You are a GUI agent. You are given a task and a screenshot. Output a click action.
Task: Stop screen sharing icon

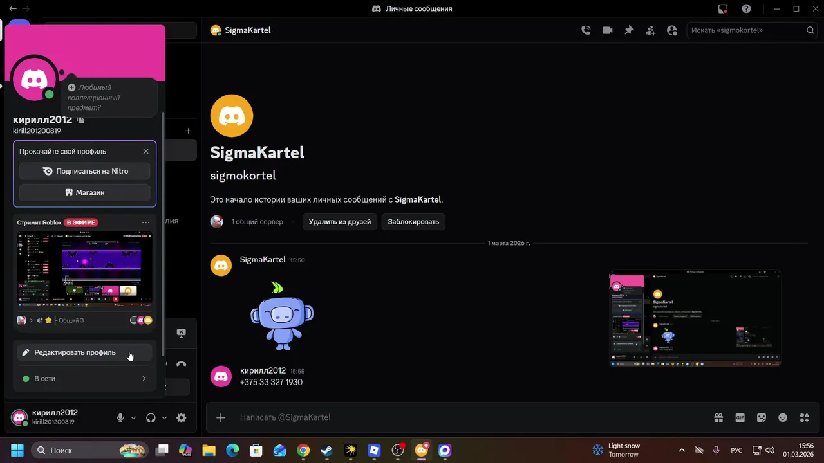tap(182, 333)
